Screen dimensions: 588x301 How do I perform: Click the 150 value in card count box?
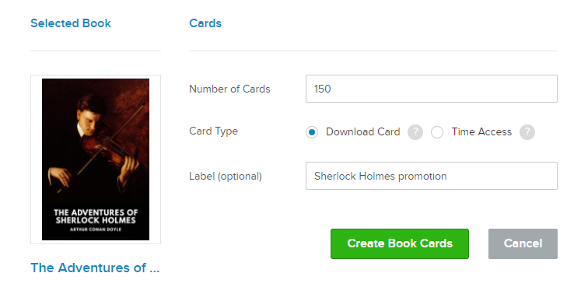(x=323, y=89)
